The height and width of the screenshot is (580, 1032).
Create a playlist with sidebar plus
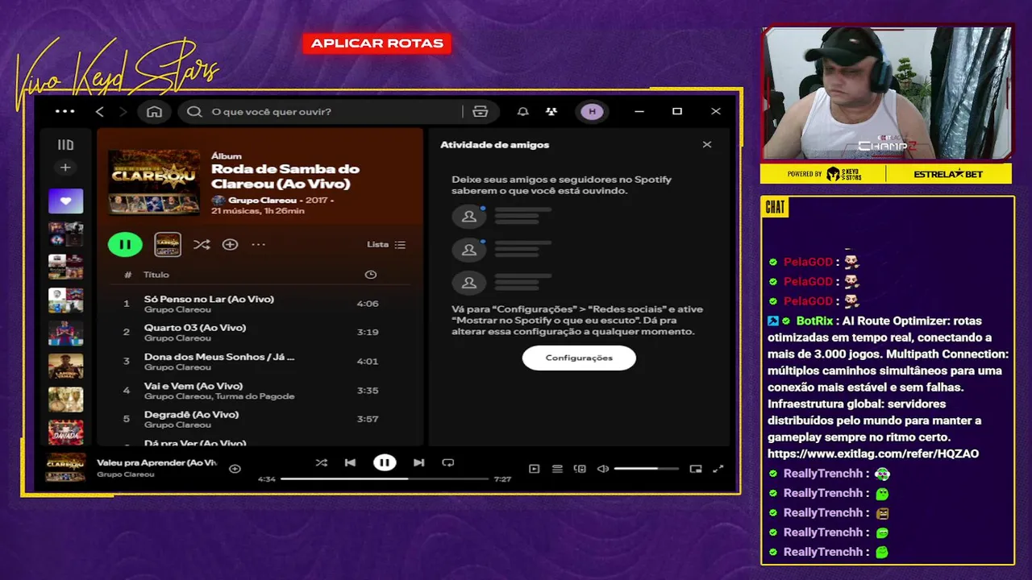pos(65,168)
